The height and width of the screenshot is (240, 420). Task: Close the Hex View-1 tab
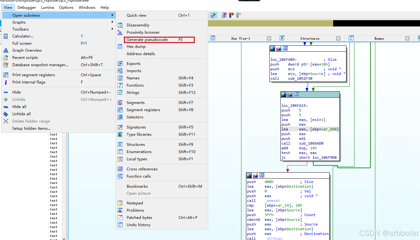click(x=269, y=38)
